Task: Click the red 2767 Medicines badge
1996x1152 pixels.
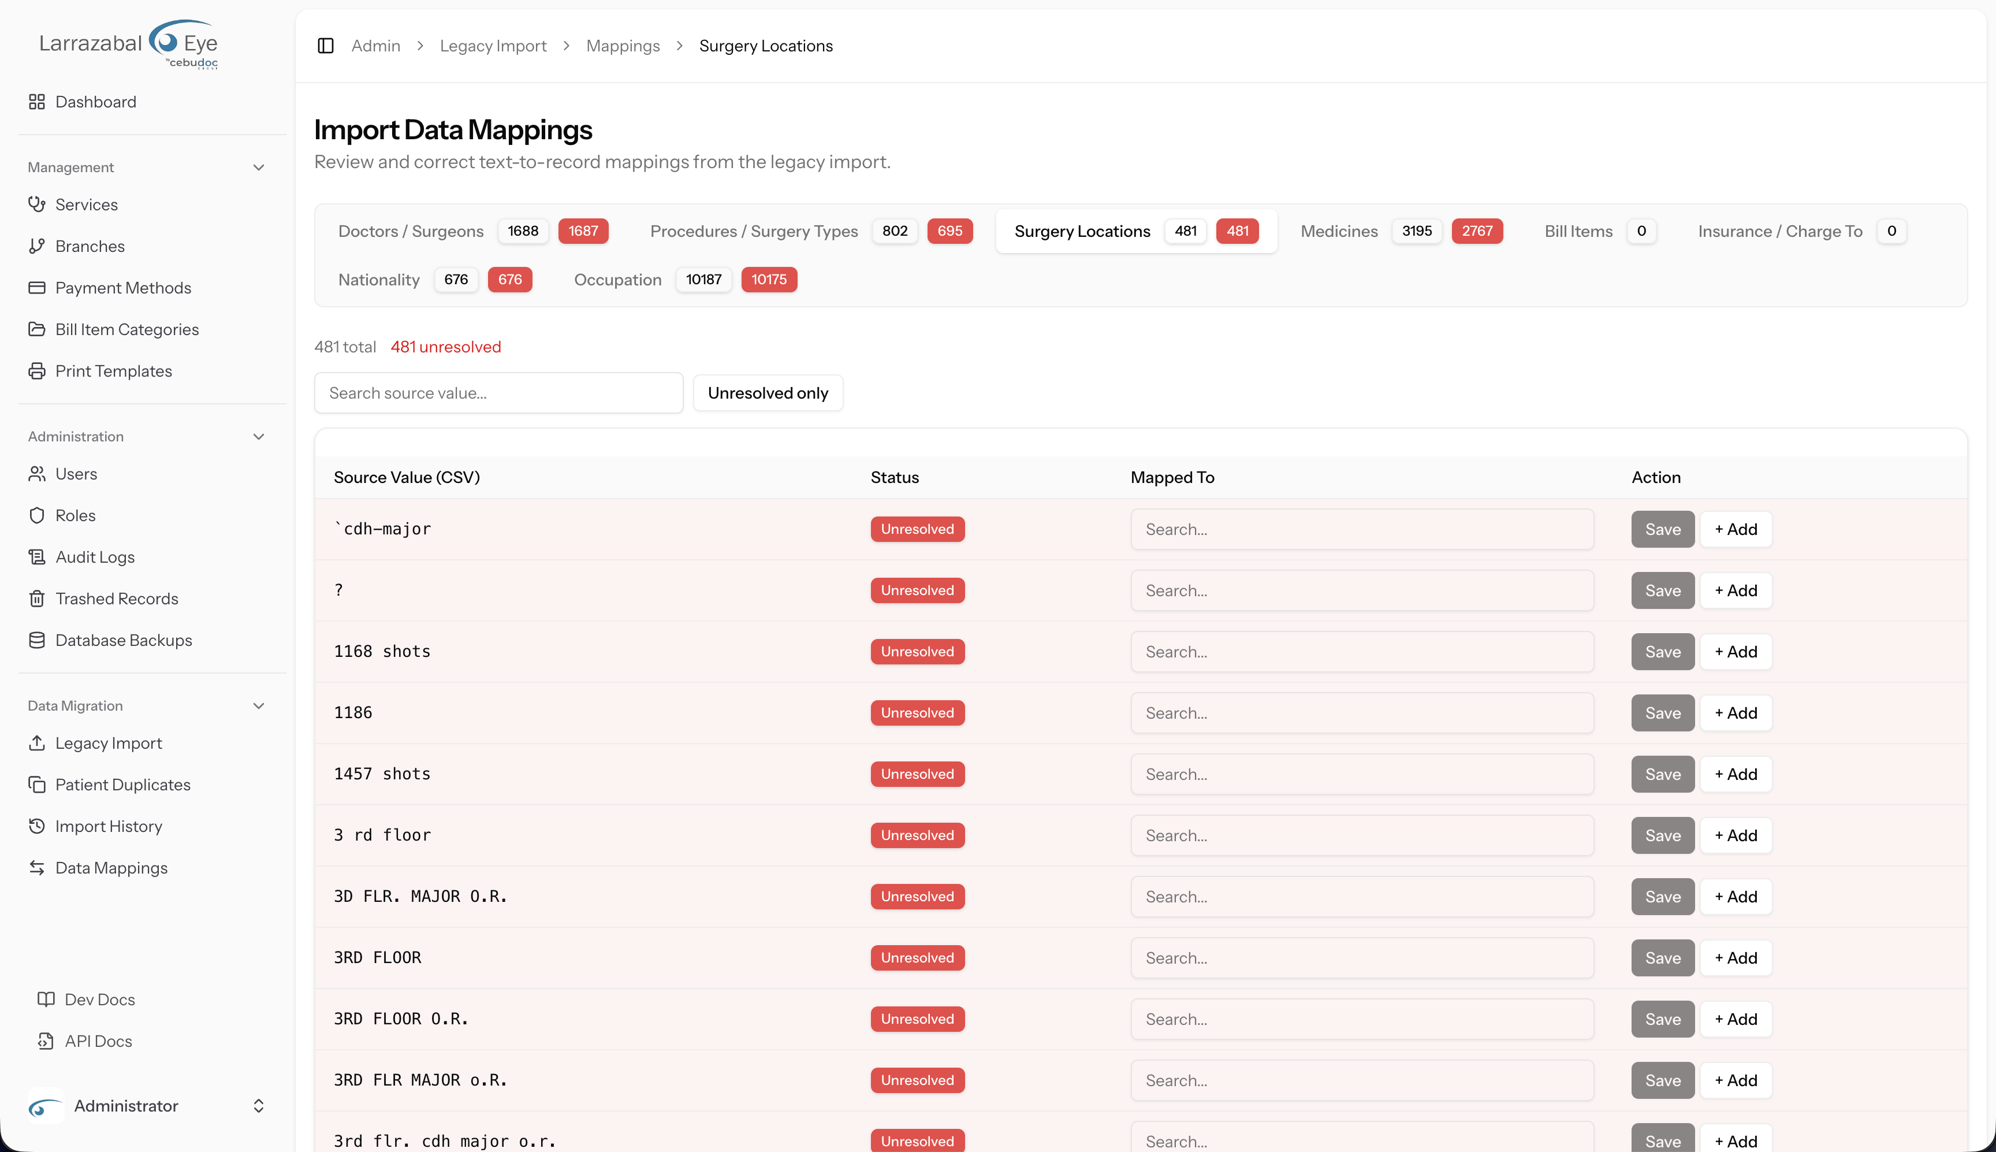Action: (1477, 231)
